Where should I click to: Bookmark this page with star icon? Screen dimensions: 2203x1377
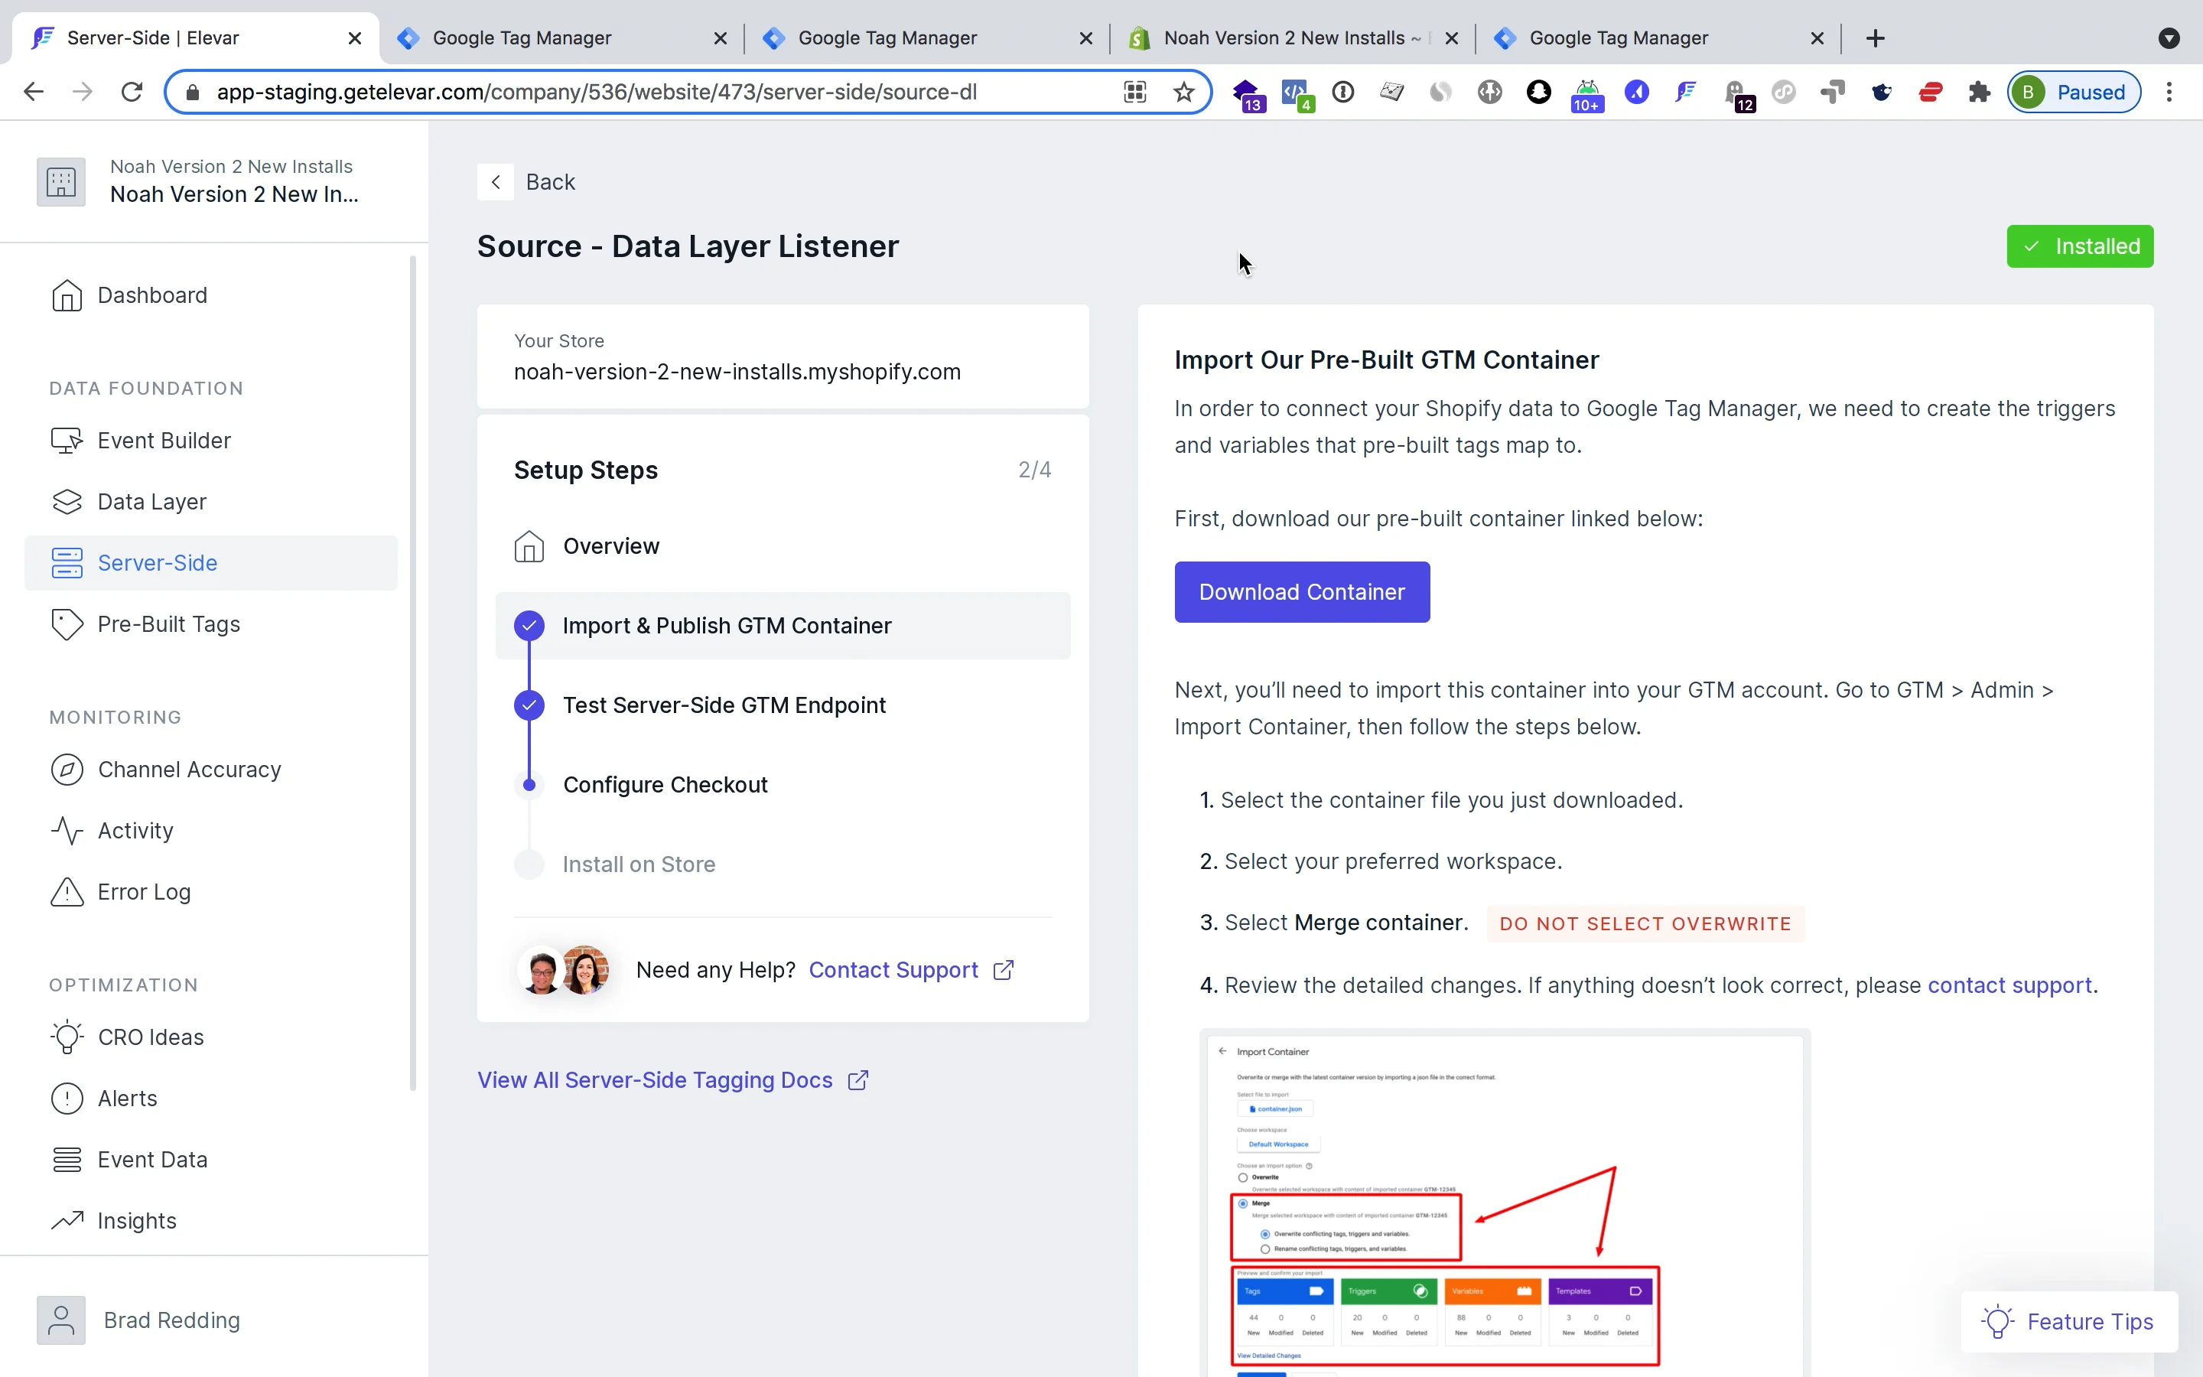point(1183,92)
